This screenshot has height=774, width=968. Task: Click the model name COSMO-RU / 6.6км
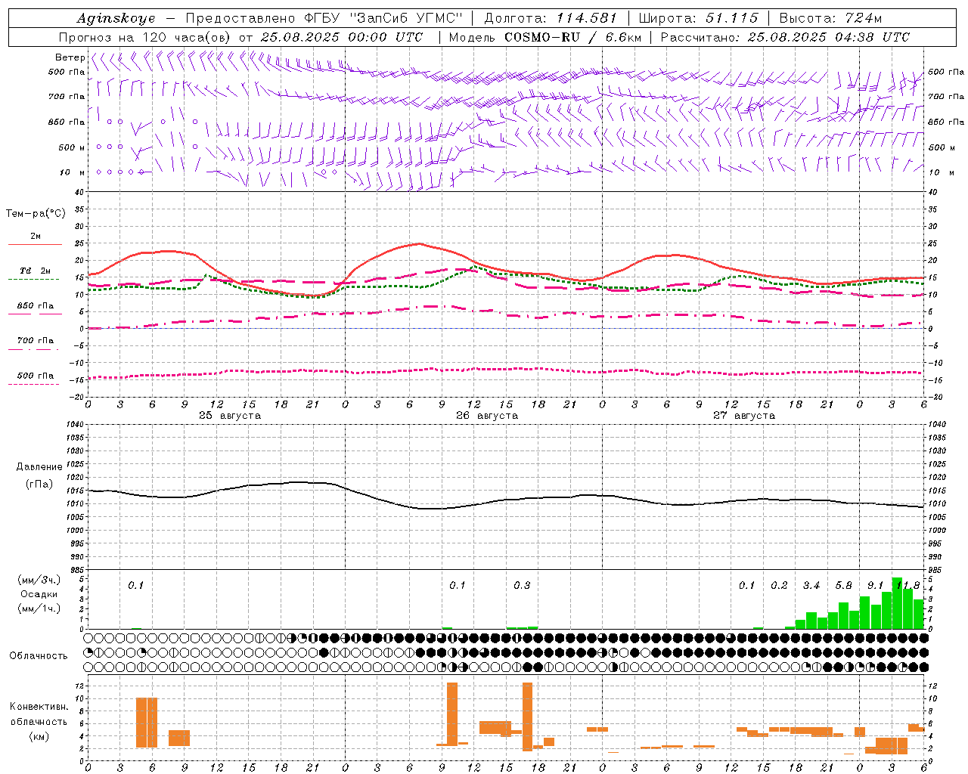pyautogui.click(x=572, y=37)
